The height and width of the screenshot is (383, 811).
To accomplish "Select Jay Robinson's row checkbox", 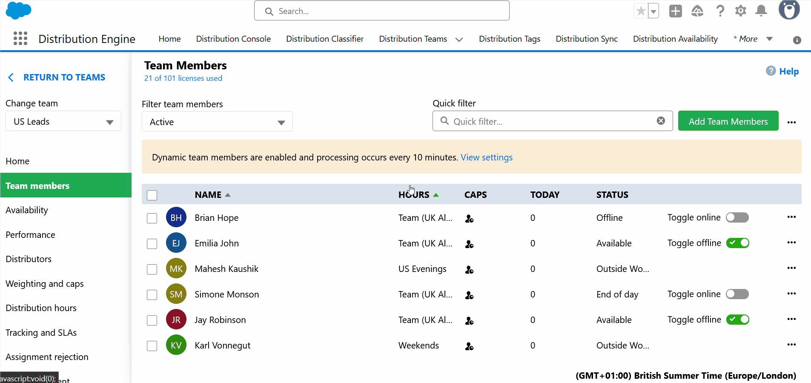I will (152, 320).
